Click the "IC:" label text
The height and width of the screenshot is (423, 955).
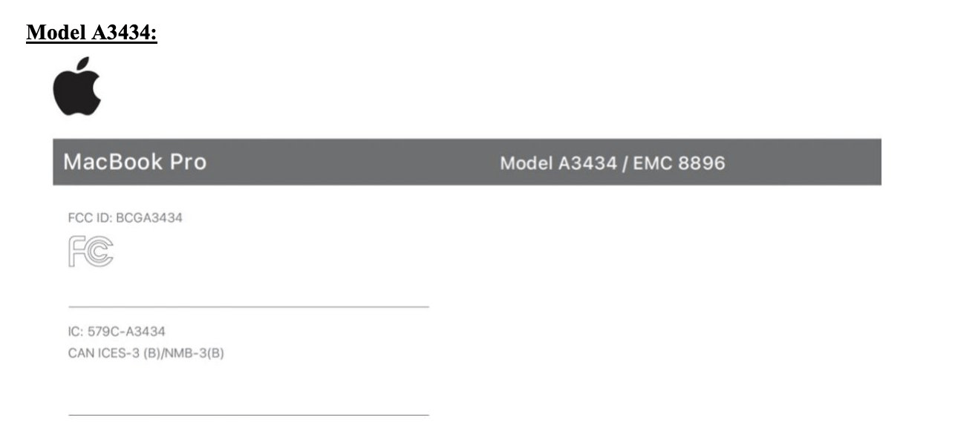tap(75, 332)
